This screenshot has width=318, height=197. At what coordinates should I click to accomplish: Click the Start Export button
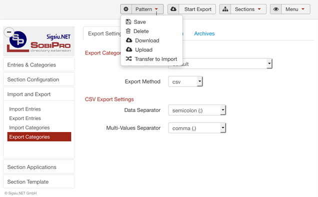(197, 9)
